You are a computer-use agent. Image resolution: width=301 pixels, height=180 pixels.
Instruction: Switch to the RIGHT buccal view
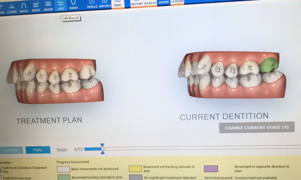[x=36, y=7]
